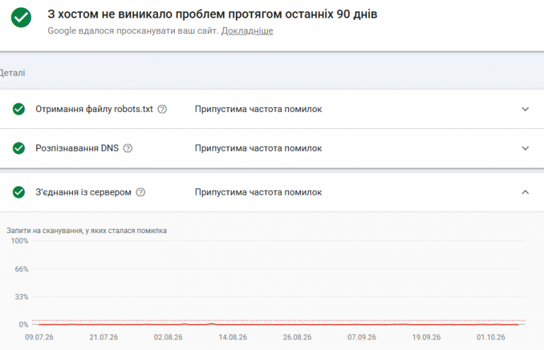Open help icon next to З'єднання із сервером
544x350 pixels.
click(140, 192)
